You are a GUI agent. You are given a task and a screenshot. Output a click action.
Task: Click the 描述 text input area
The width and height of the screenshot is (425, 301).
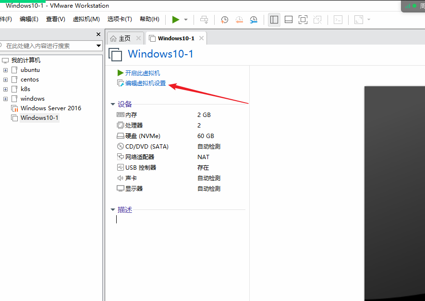[180, 220]
